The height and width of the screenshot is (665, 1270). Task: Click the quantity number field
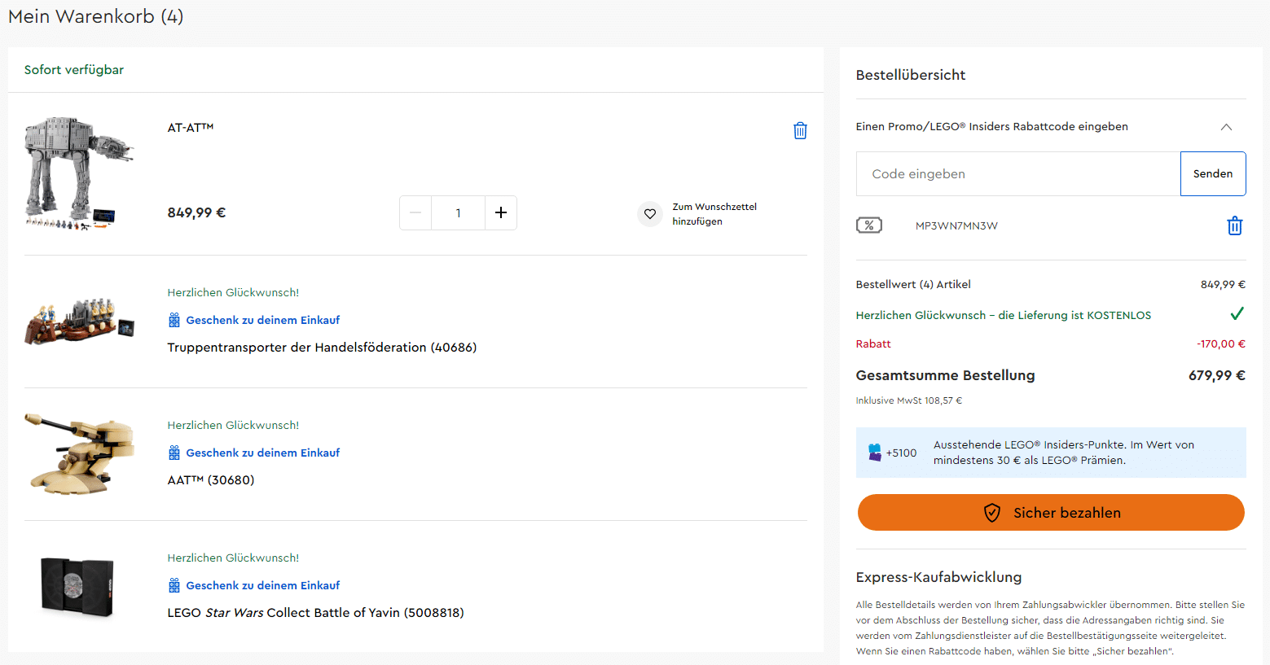tap(459, 212)
